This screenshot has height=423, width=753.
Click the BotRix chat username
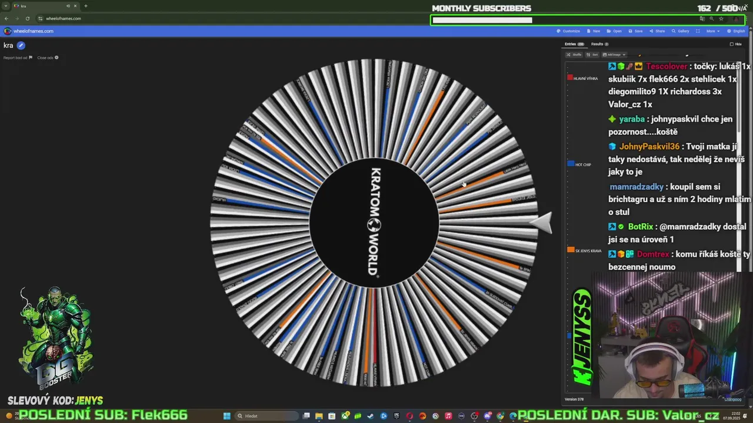point(641,227)
